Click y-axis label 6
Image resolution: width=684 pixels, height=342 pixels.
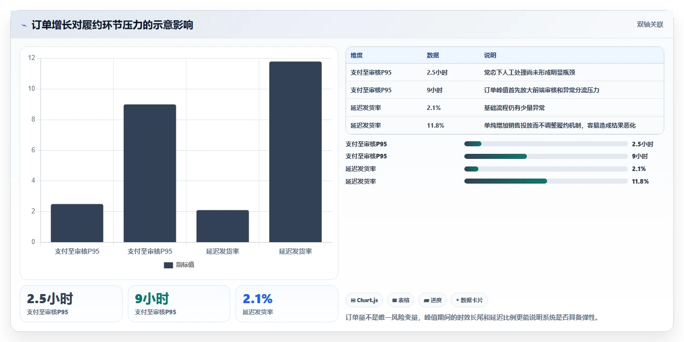[x=33, y=150]
